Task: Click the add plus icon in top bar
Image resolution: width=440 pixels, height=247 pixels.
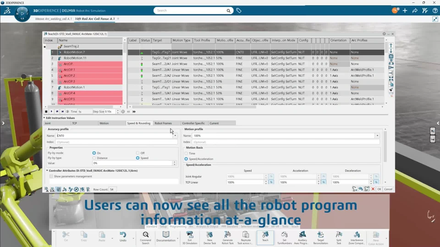Action: click(x=405, y=11)
